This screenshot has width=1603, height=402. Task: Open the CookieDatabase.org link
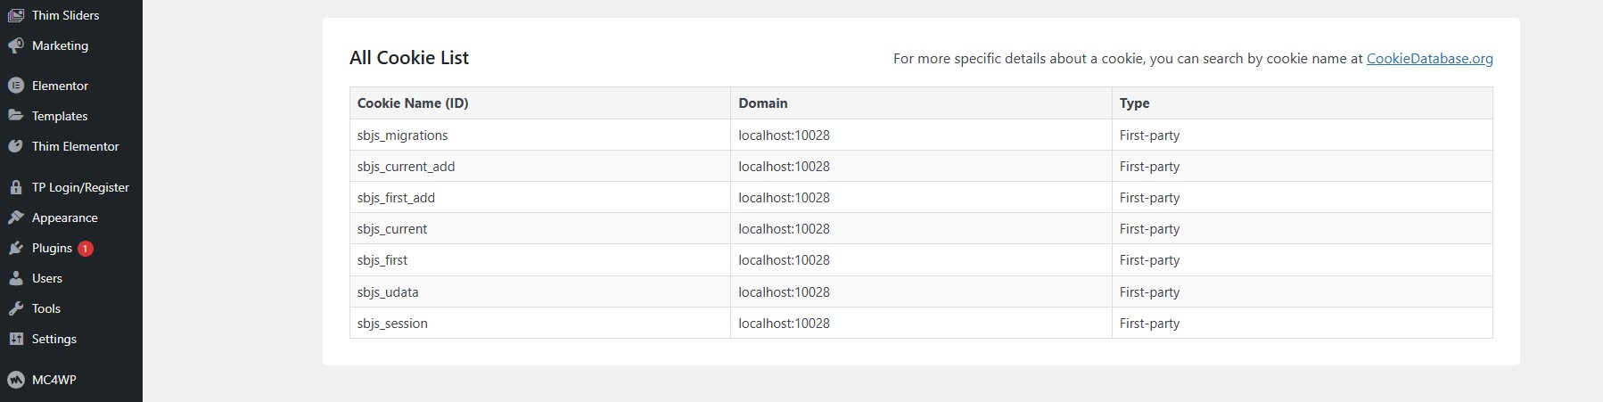point(1429,59)
